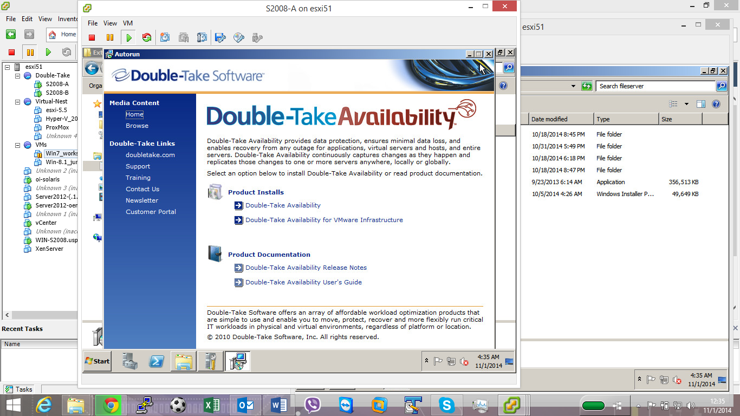The image size is (740, 416).
Task: Open View menu in VM console window
Action: point(110,23)
